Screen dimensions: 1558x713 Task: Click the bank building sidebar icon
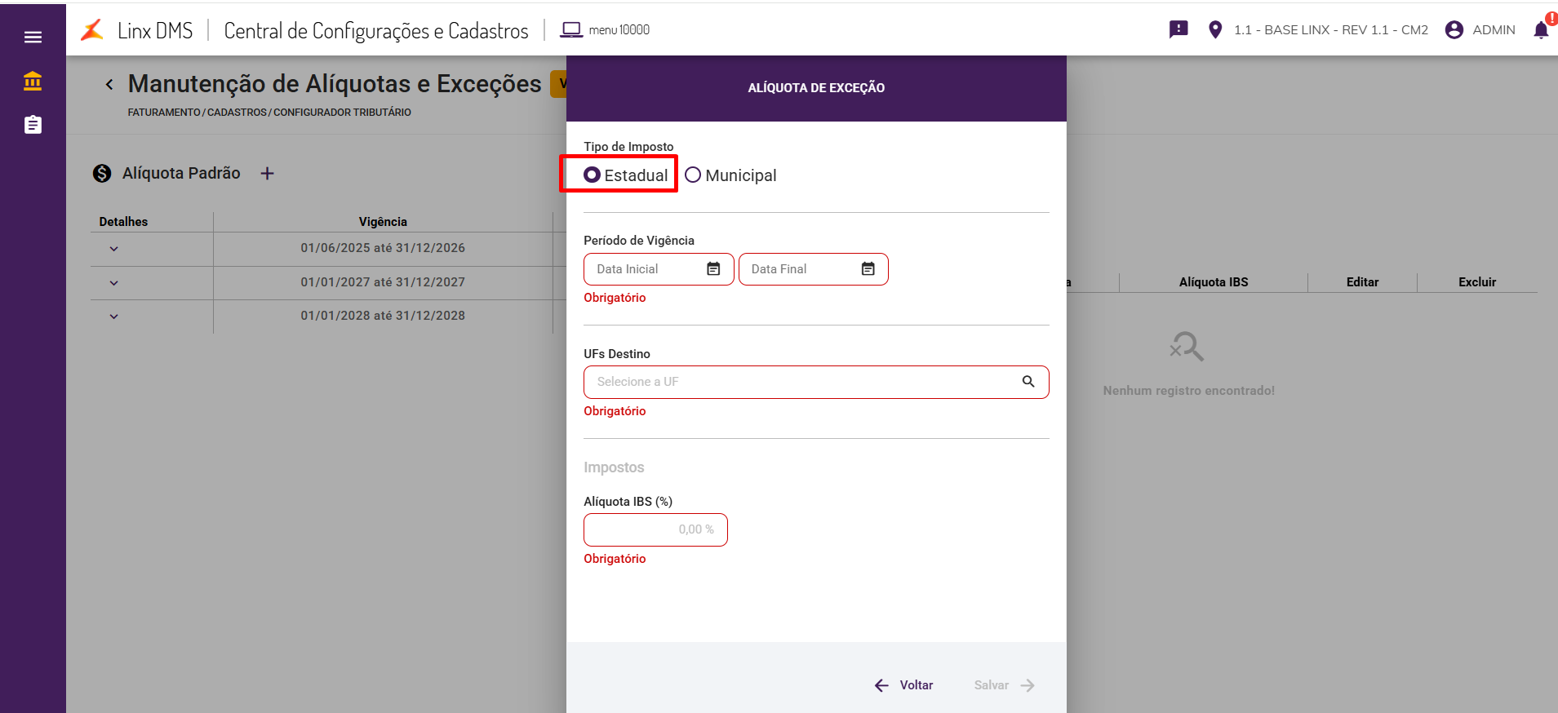click(33, 81)
